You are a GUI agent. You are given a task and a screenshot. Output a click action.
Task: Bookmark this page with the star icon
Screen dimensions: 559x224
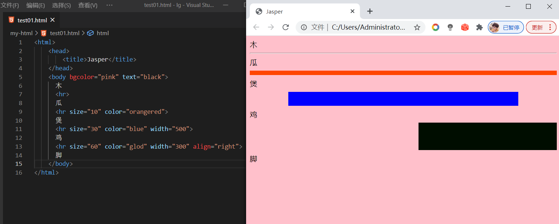[x=417, y=27]
